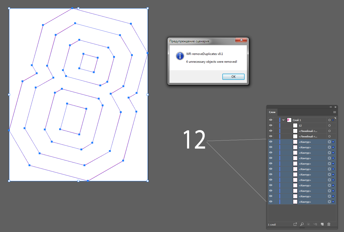Click Create New Sublayer icon
This screenshot has height=232, width=344.
[315, 224]
